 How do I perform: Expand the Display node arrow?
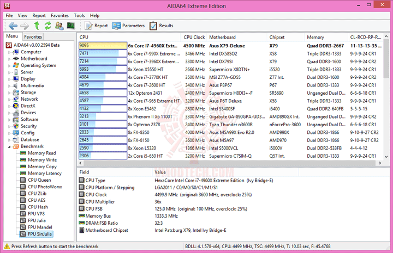click(x=9, y=79)
